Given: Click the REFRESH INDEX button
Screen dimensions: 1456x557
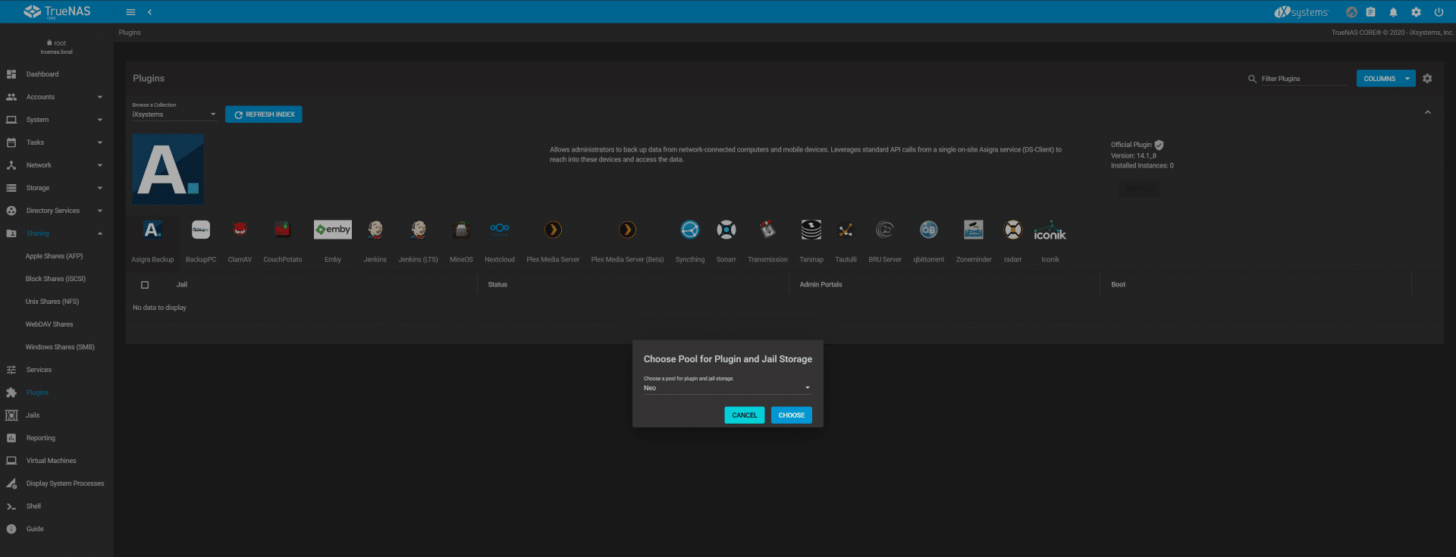Looking at the screenshot, I should [264, 114].
